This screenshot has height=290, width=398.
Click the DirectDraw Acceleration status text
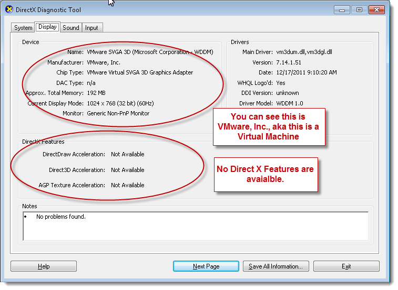click(x=128, y=154)
